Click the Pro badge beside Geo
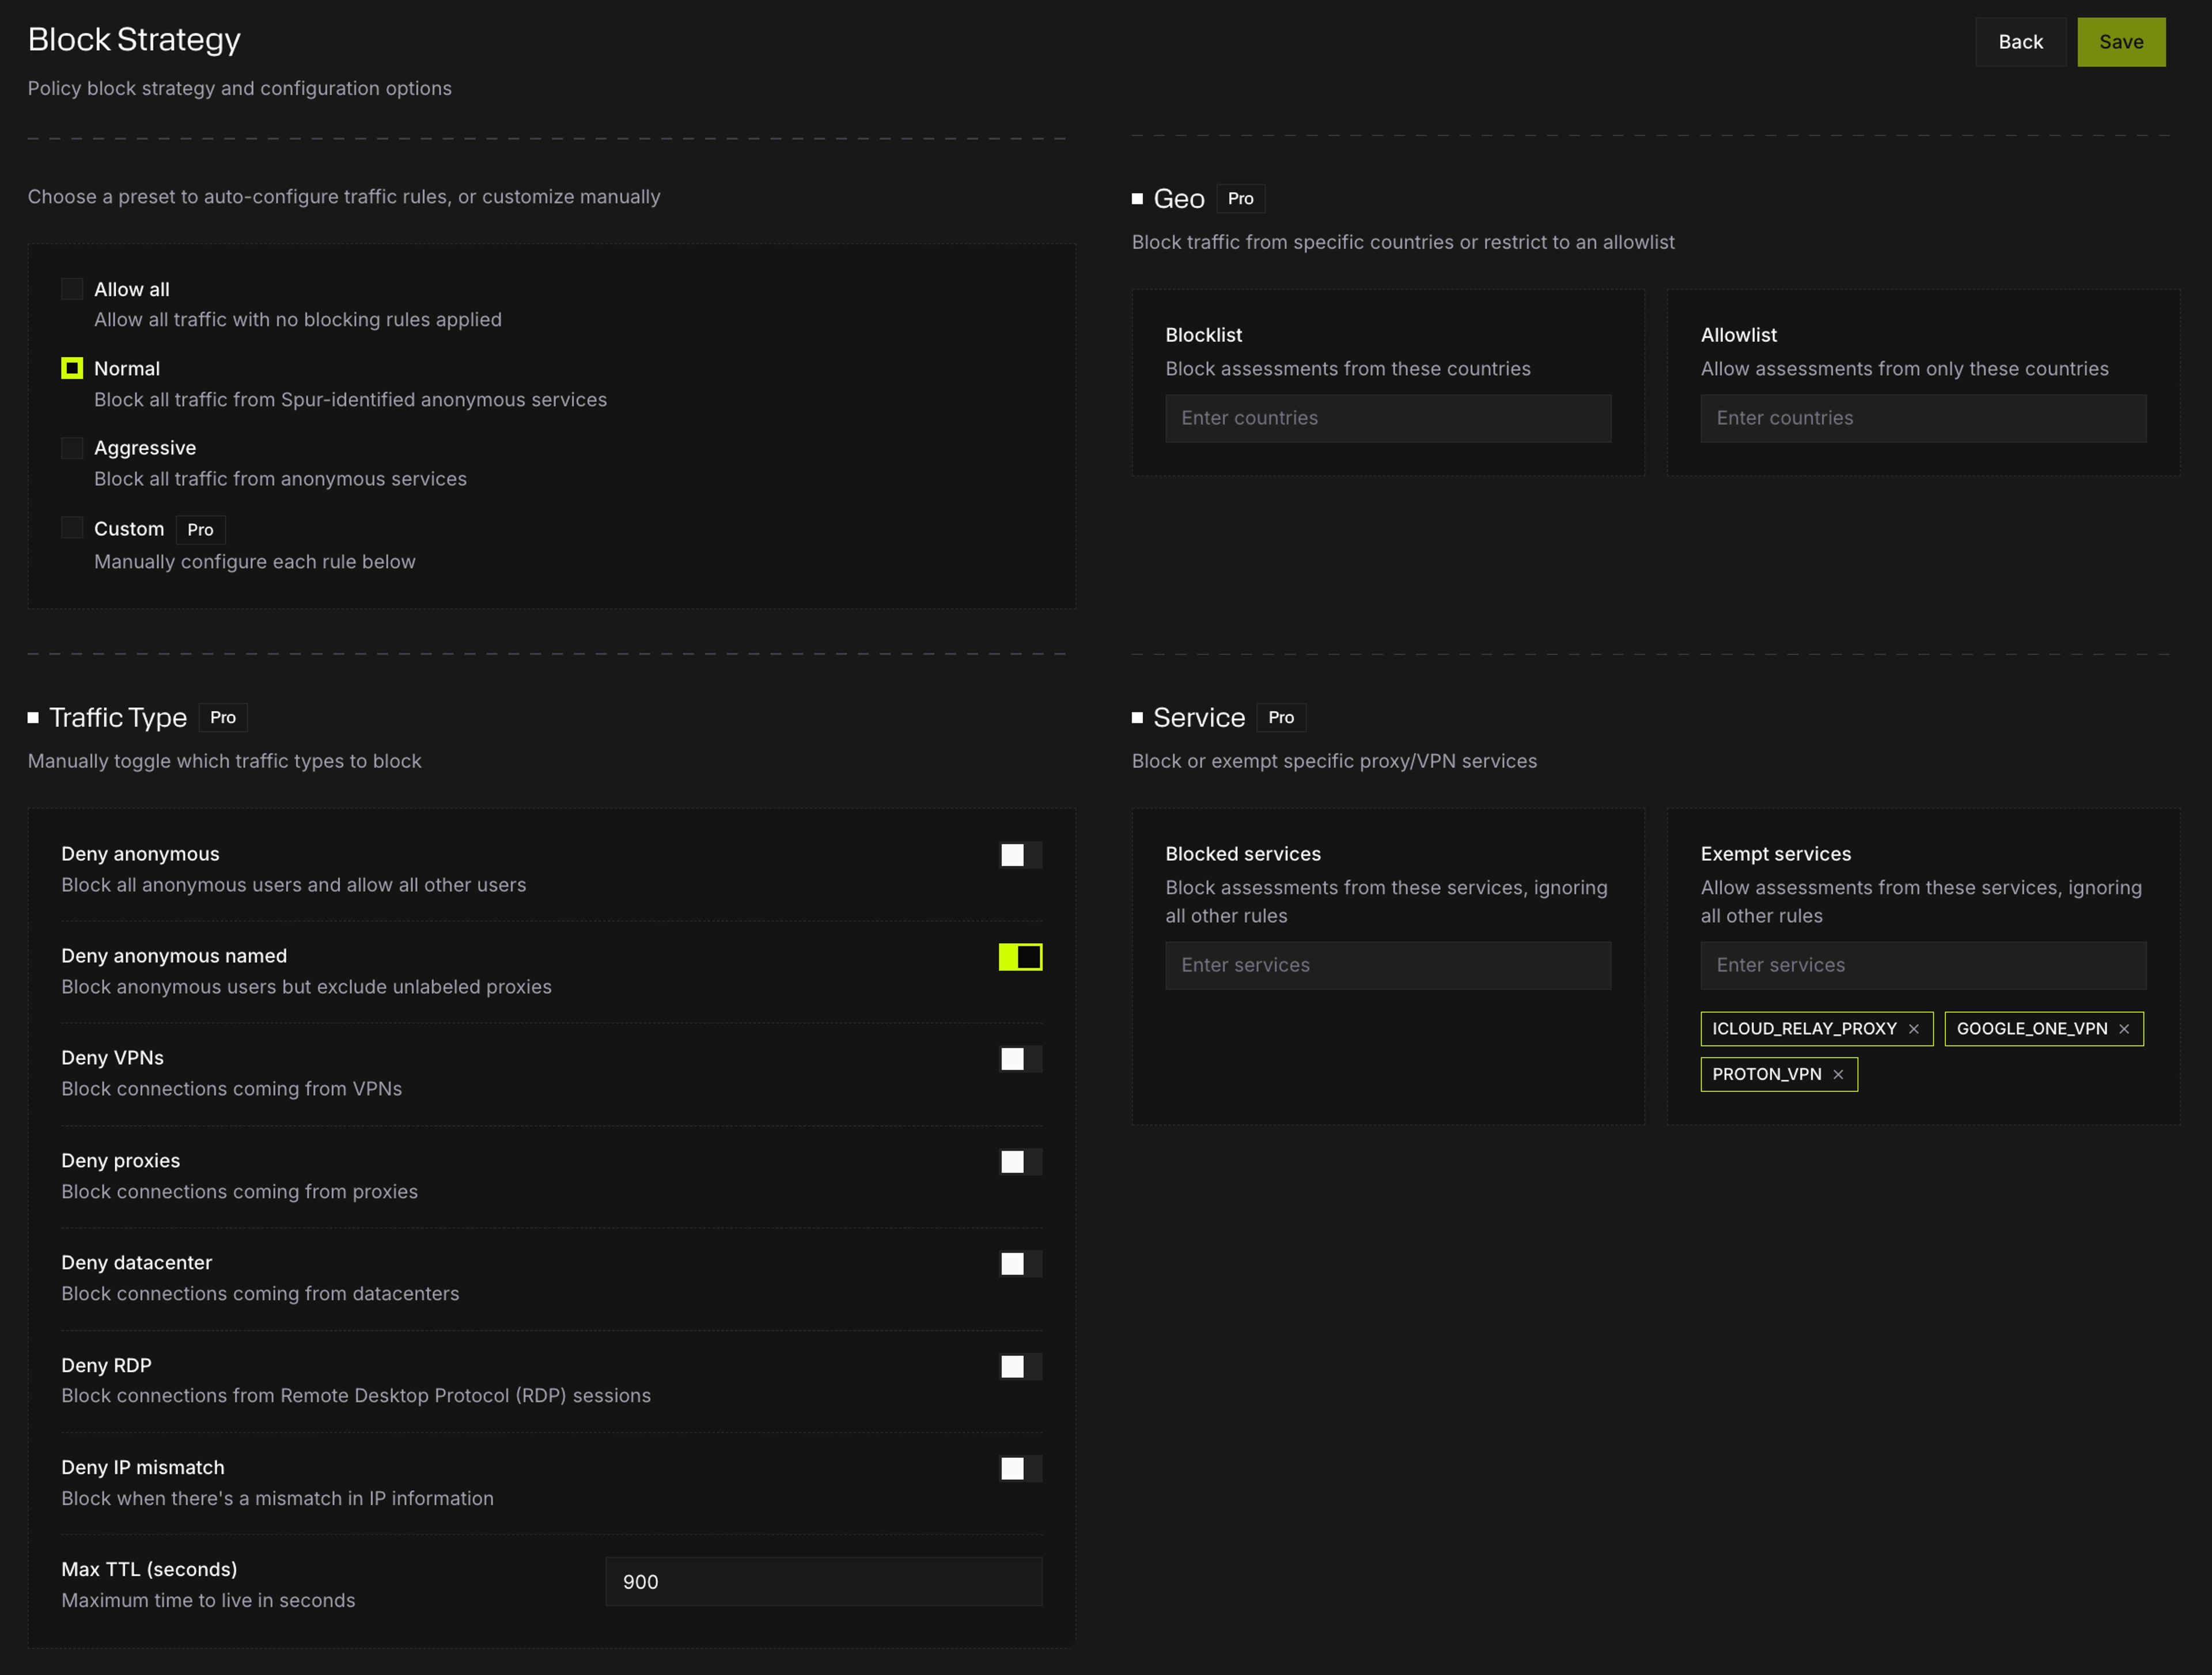This screenshot has height=1675, width=2212. click(x=1240, y=199)
